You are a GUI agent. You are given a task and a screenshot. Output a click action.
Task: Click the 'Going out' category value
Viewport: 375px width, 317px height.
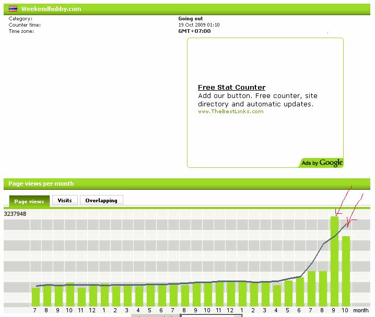[190, 19]
